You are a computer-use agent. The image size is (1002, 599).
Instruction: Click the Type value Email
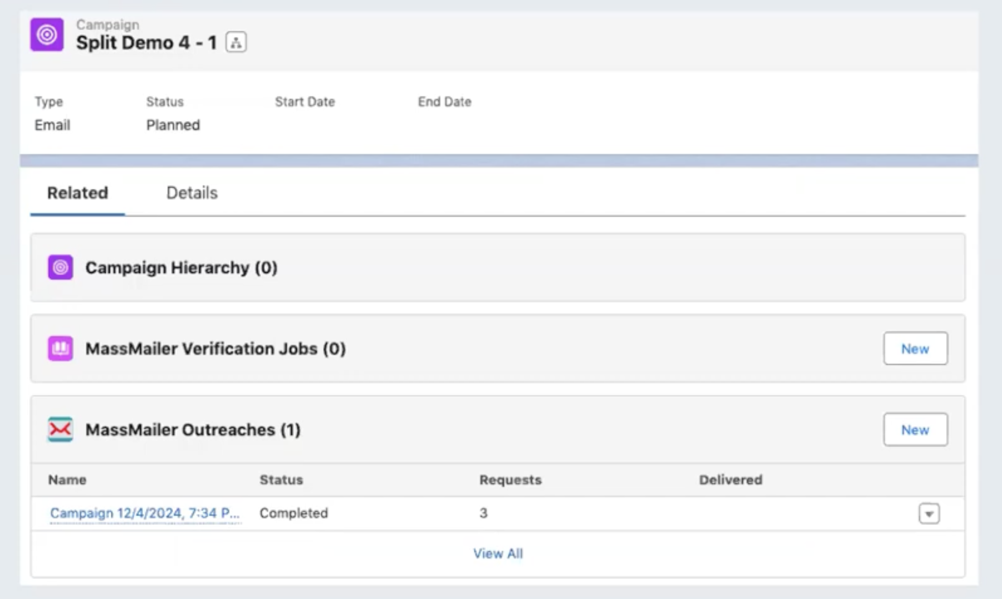(52, 125)
